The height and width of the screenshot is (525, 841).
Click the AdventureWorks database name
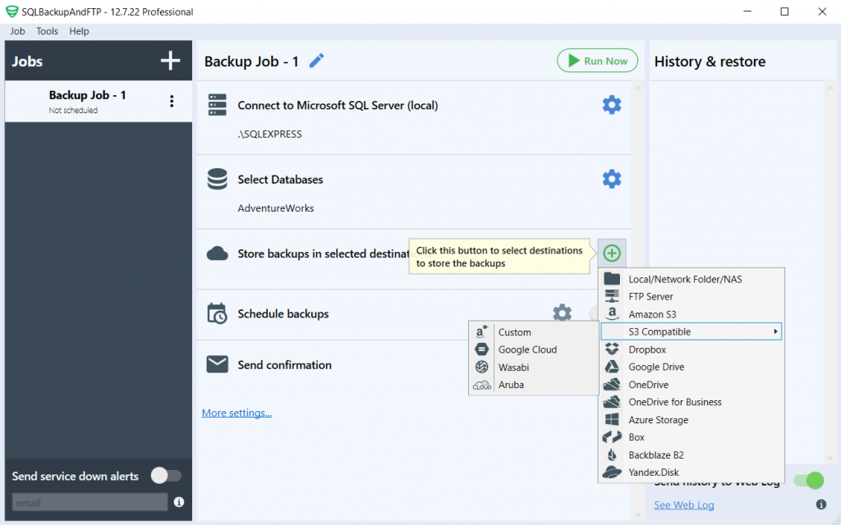click(276, 208)
